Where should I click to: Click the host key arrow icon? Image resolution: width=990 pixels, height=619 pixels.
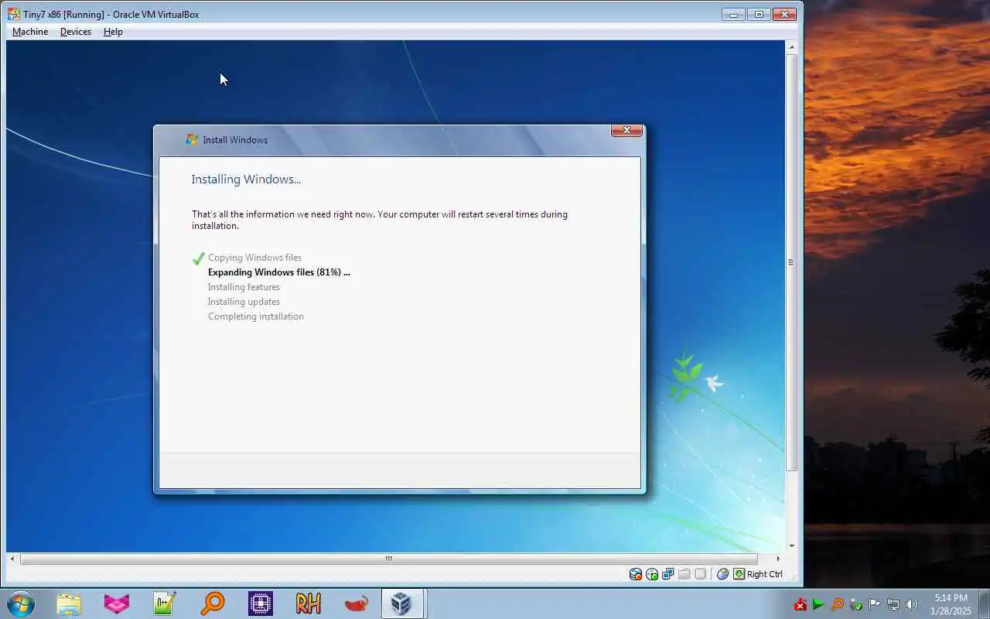739,574
